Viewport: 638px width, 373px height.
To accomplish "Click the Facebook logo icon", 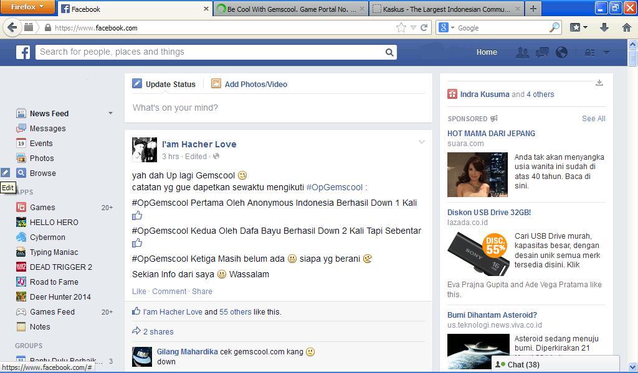I will point(23,52).
